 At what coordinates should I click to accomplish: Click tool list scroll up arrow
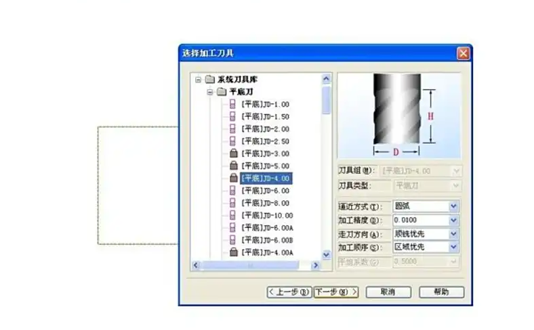point(326,79)
